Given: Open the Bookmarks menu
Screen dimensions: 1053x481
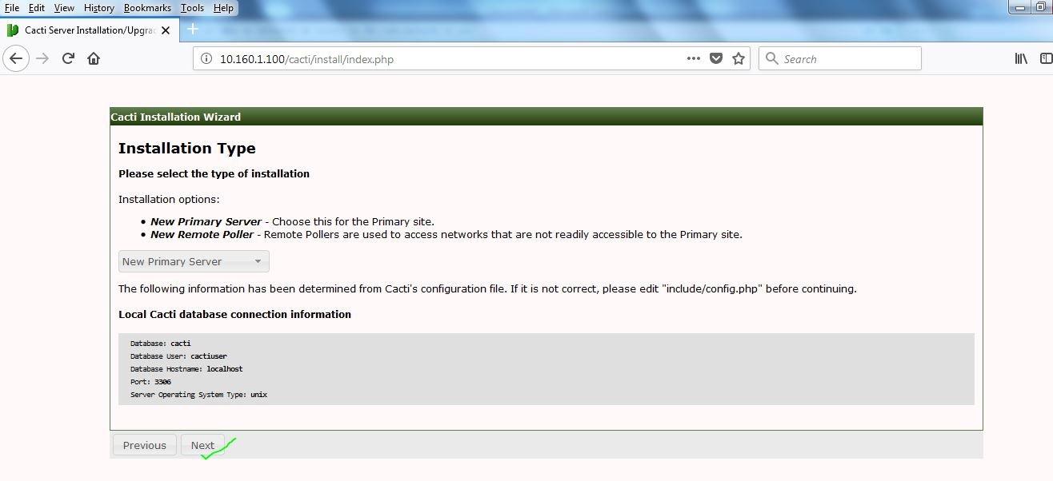Looking at the screenshot, I should 147,8.
